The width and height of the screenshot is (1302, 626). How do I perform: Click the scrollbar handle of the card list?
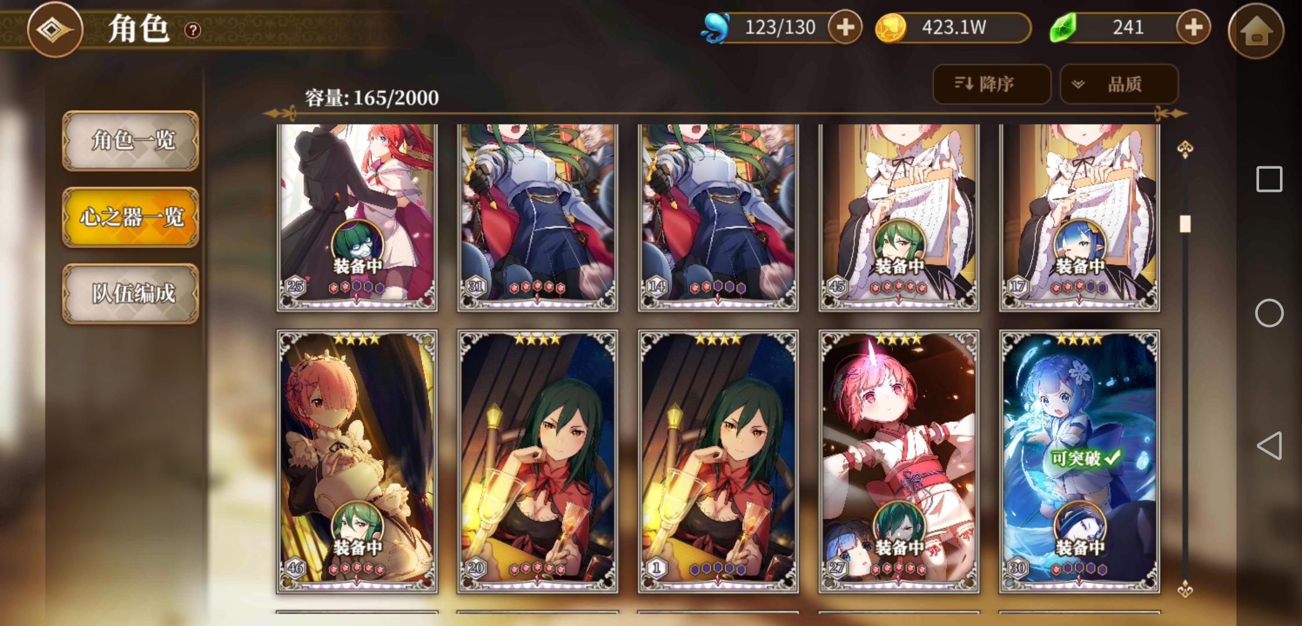pos(1185,224)
